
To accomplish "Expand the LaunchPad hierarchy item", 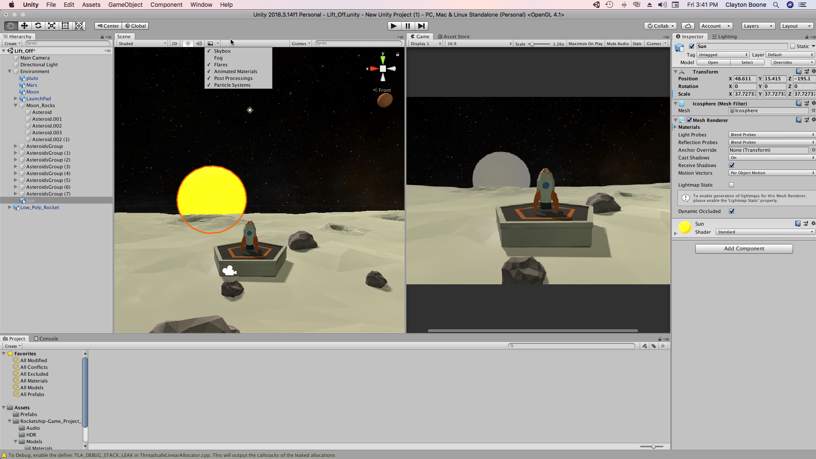I will tap(16, 99).
